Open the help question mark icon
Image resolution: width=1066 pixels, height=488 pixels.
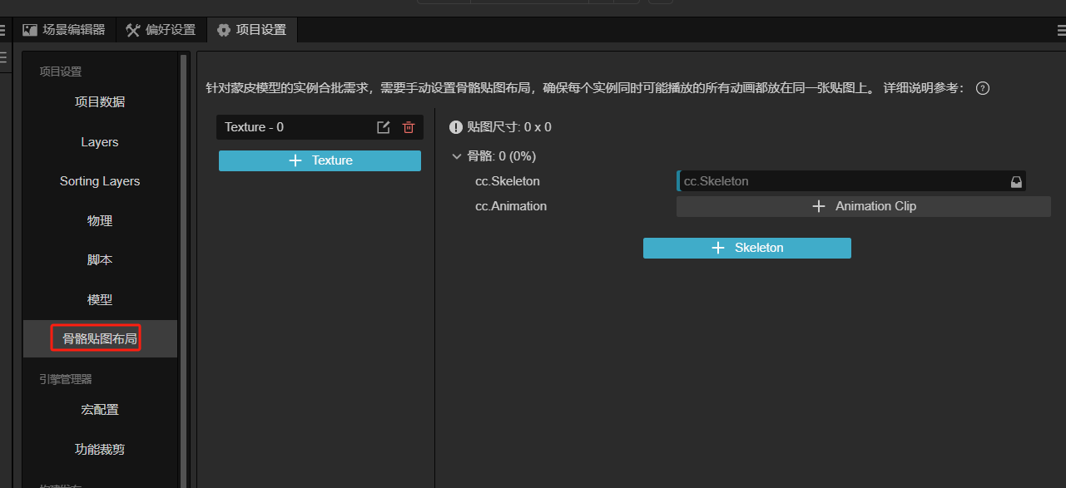coord(982,88)
